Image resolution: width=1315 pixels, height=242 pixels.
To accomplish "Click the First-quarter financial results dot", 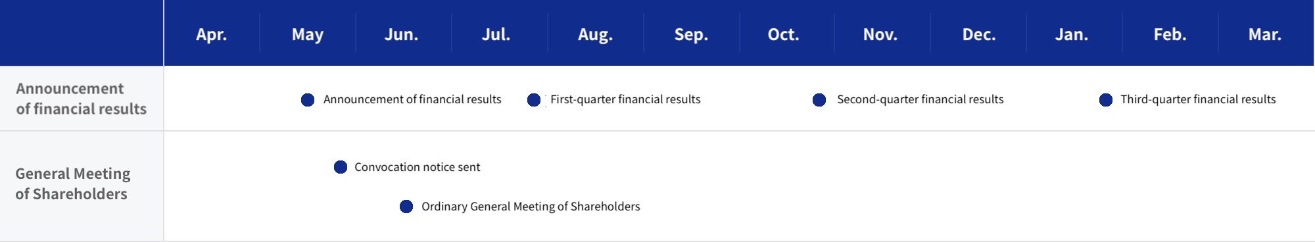I will (534, 100).
